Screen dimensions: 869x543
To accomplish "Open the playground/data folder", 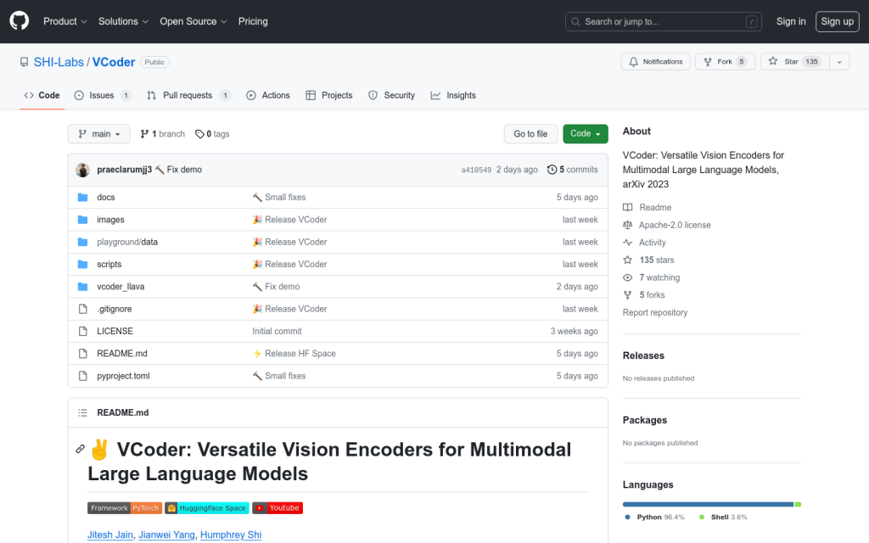I will (127, 242).
